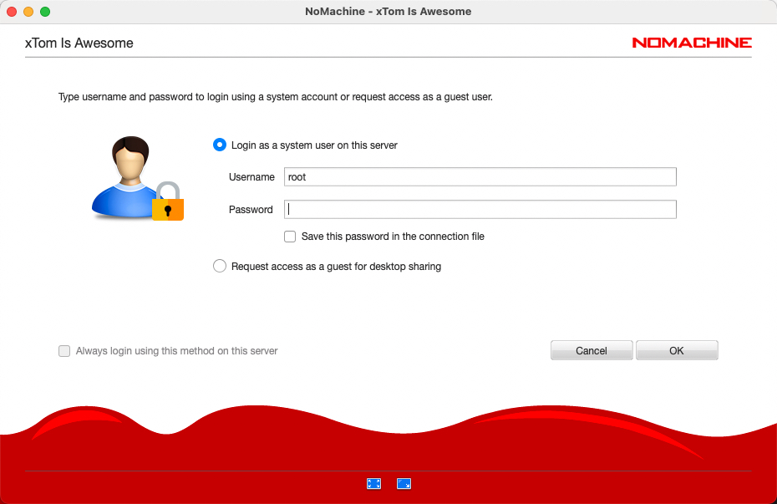Click the user avatar with padlock image

[x=138, y=178]
